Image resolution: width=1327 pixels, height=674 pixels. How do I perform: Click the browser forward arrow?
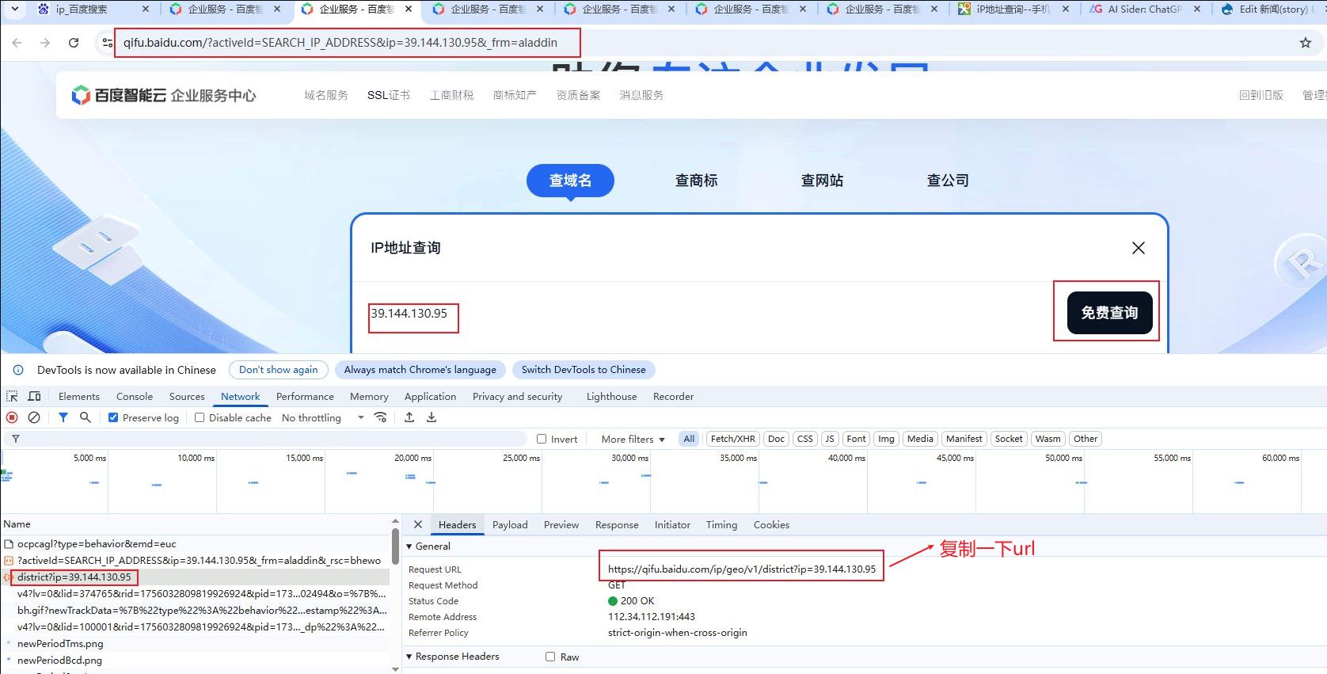45,43
